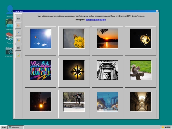Open the blue city hall skyline photo
The height and width of the screenshot is (129, 172).
click(107, 102)
